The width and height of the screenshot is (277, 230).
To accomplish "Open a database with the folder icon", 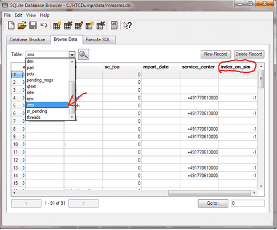I will [x=22, y=25].
